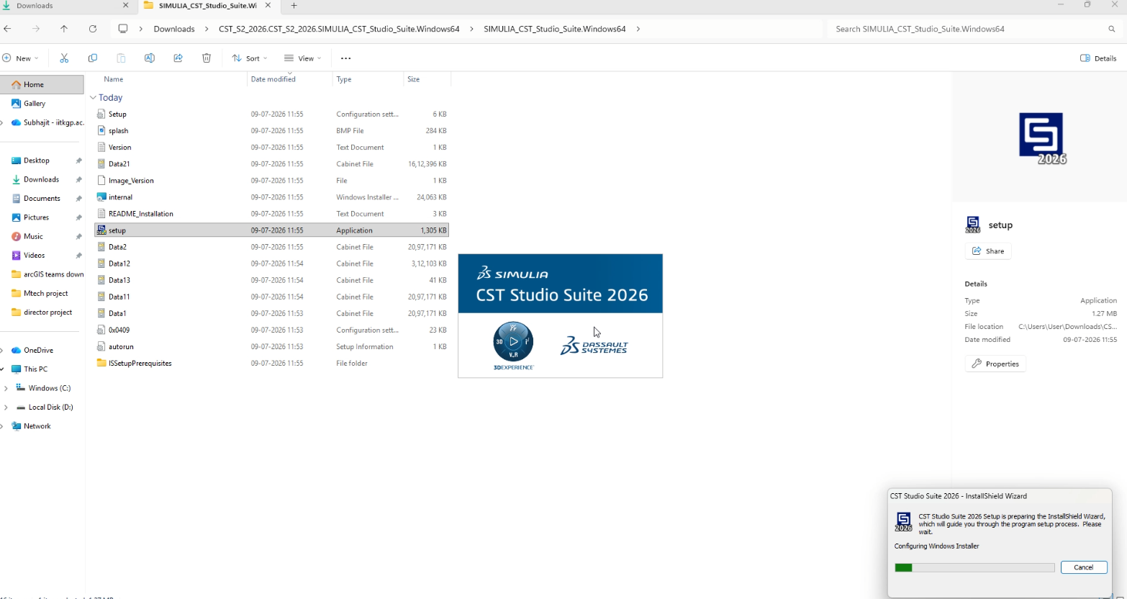Click the internal Windows Installer file icon

tap(101, 197)
